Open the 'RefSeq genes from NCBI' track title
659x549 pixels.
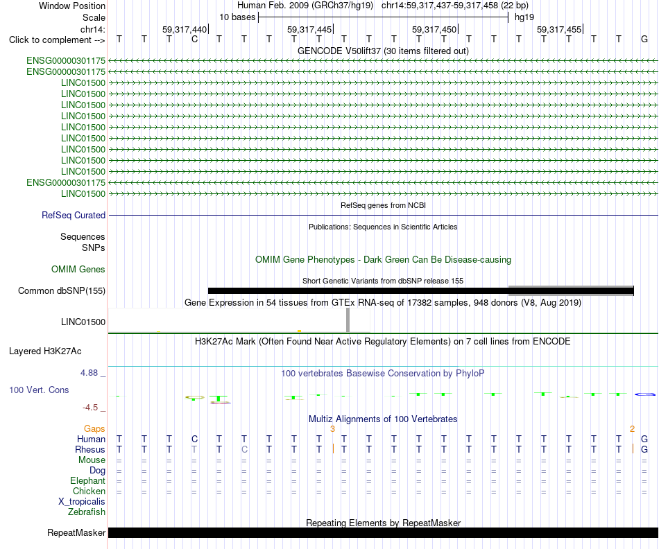(x=383, y=205)
